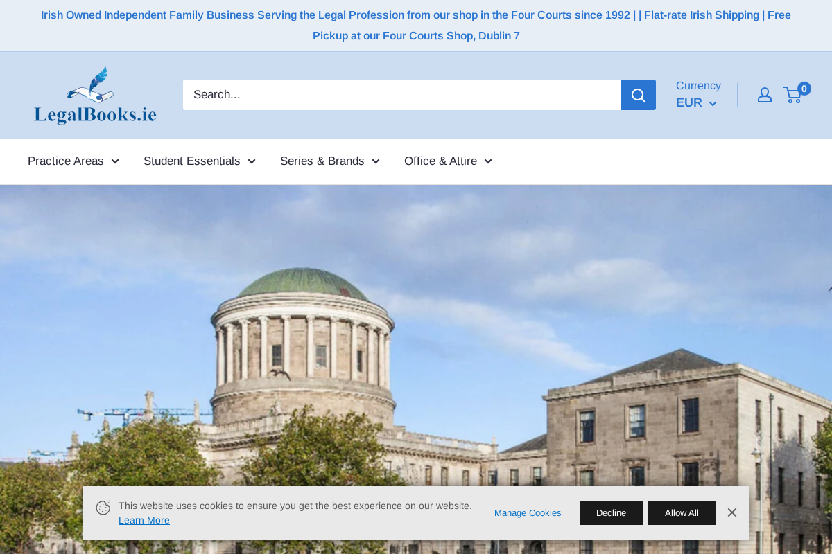
Task: Expand the Office & Attire chevron
Action: point(488,161)
